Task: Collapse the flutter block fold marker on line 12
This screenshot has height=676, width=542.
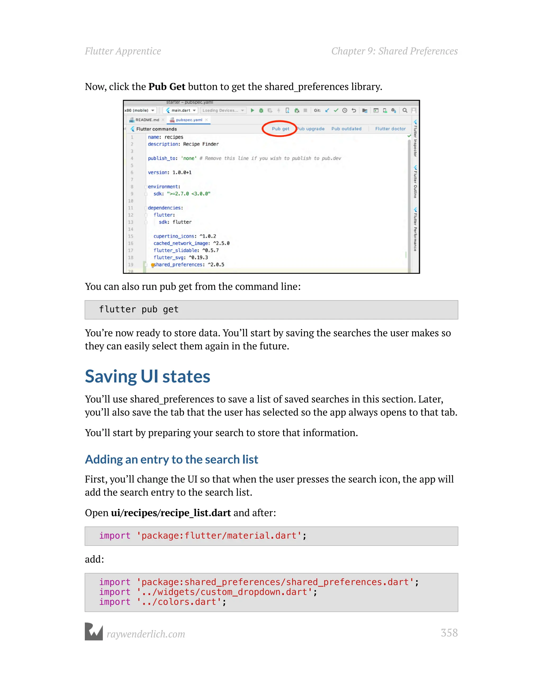Action: tap(146, 215)
